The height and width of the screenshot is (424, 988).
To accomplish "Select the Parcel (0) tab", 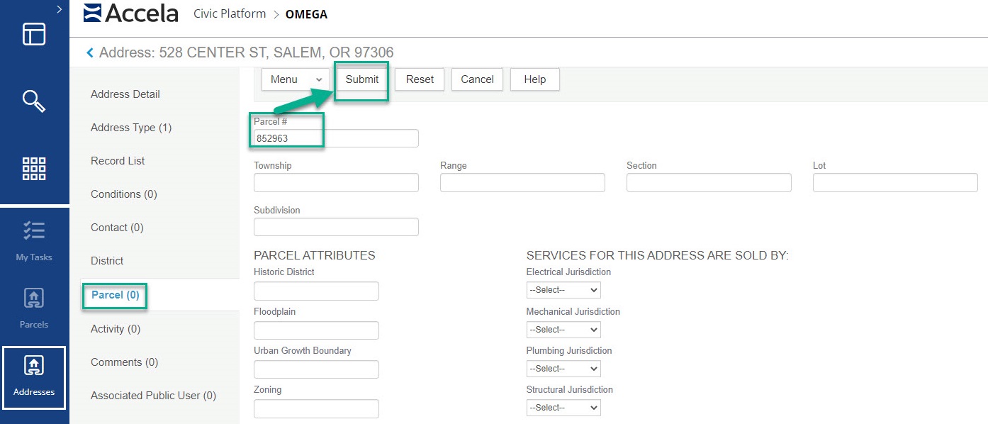I will 115,295.
